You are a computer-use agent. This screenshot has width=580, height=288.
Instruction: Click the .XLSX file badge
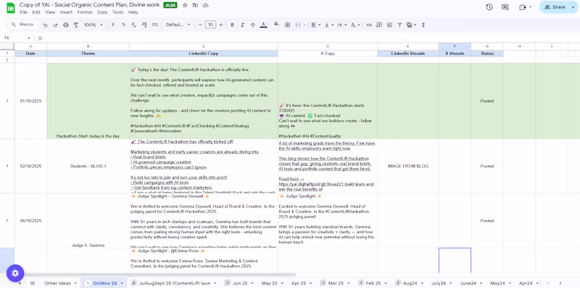[170, 5]
